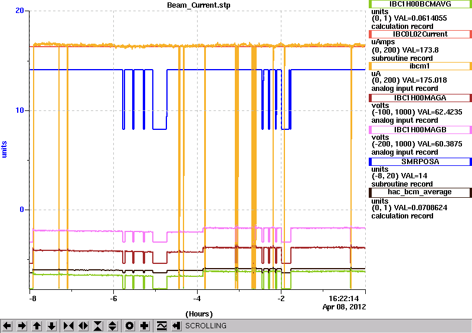472x333 pixels.
Task: Click the Beam_Current.stp plot title
Action: 199,5
